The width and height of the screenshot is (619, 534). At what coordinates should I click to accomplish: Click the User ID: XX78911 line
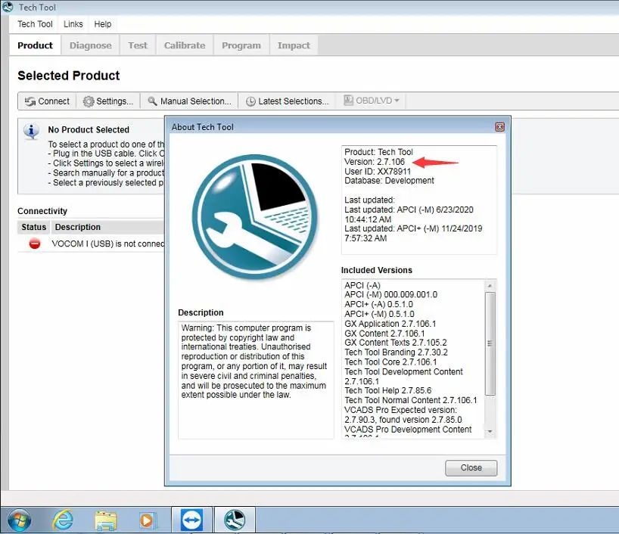tap(378, 171)
